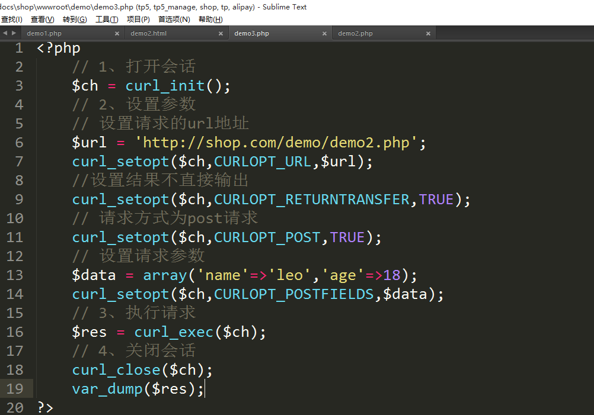Close the demo1.php tab
The height and width of the screenshot is (415, 594).
(117, 34)
